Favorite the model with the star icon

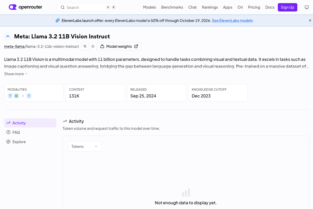coord(93,46)
